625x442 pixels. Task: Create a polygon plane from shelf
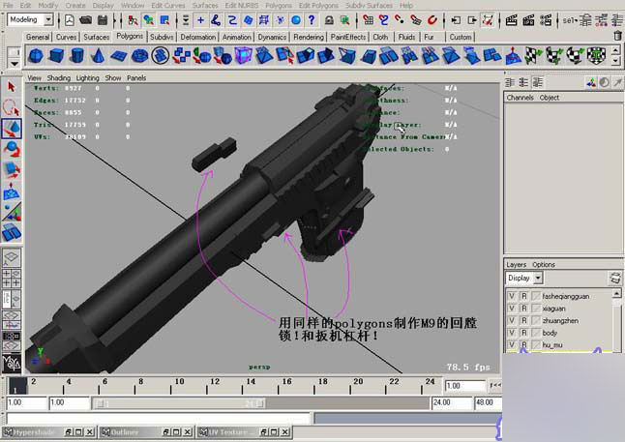[118, 56]
